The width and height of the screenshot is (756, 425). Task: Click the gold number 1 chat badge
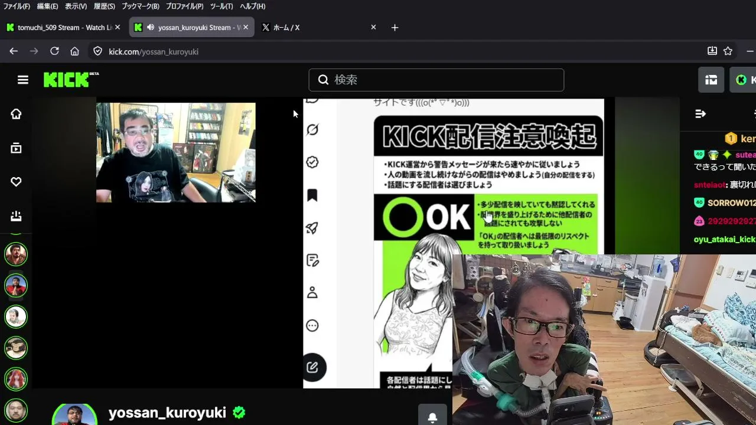[x=731, y=139]
